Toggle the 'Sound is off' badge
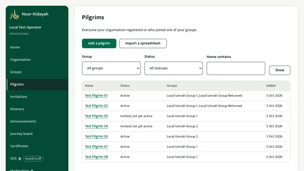 click(x=33, y=159)
